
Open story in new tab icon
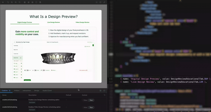point(100,2)
